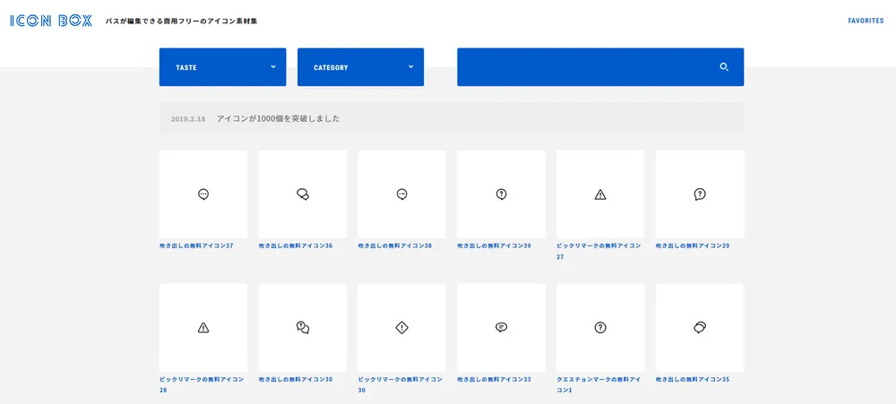Expand the TASTE dropdown

pyautogui.click(x=222, y=67)
